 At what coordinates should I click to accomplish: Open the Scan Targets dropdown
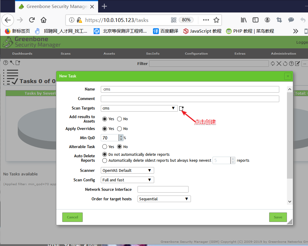coord(139,108)
